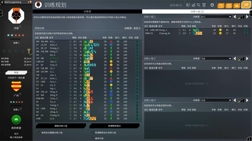Open the tactics board presenter icon
The image size is (252, 141).
tap(188, 5)
